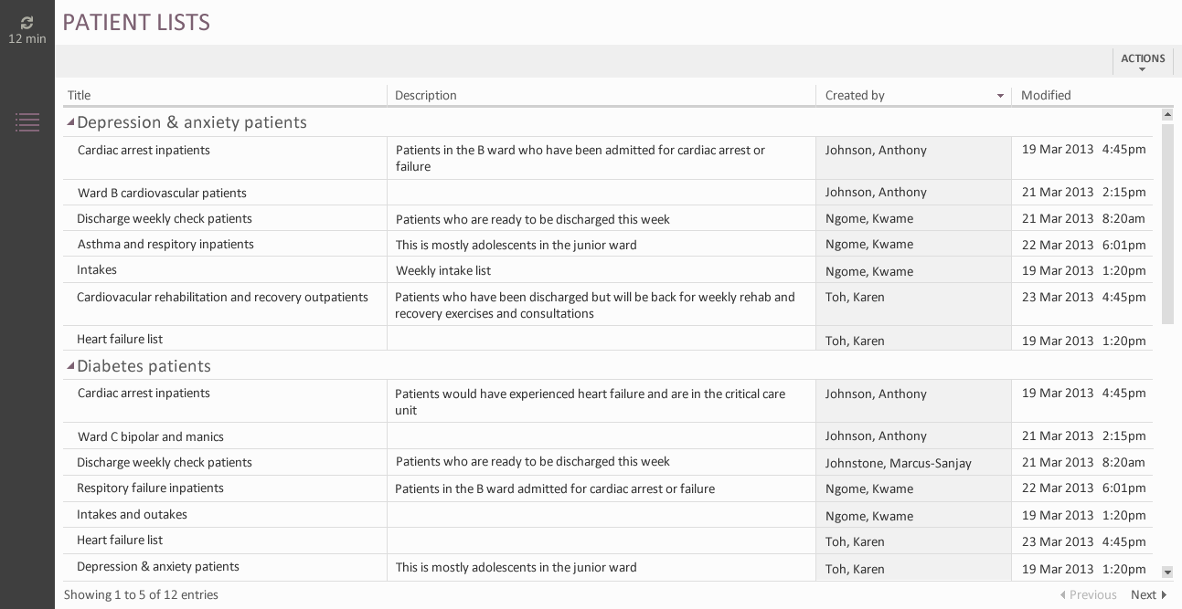Image resolution: width=1182 pixels, height=609 pixels.
Task: Select Cardiovacular rehabilitation and recovery outpatients row
Action: click(222, 297)
